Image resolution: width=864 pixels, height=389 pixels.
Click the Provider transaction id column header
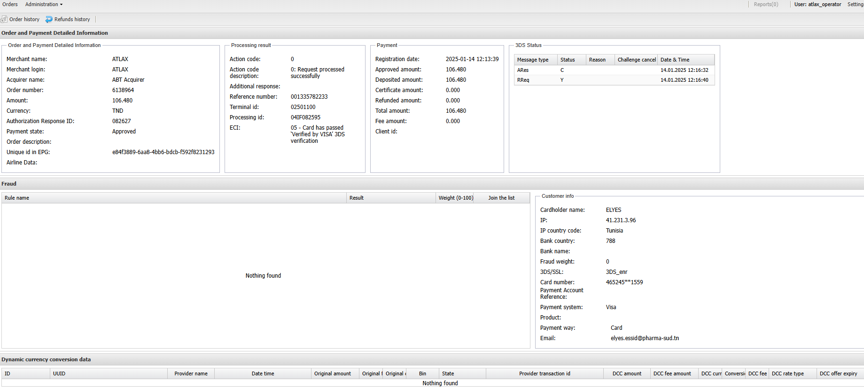tap(545, 373)
